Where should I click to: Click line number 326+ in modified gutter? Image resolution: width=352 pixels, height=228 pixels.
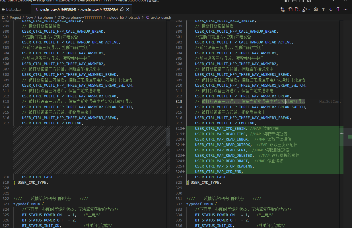(x=180, y=171)
